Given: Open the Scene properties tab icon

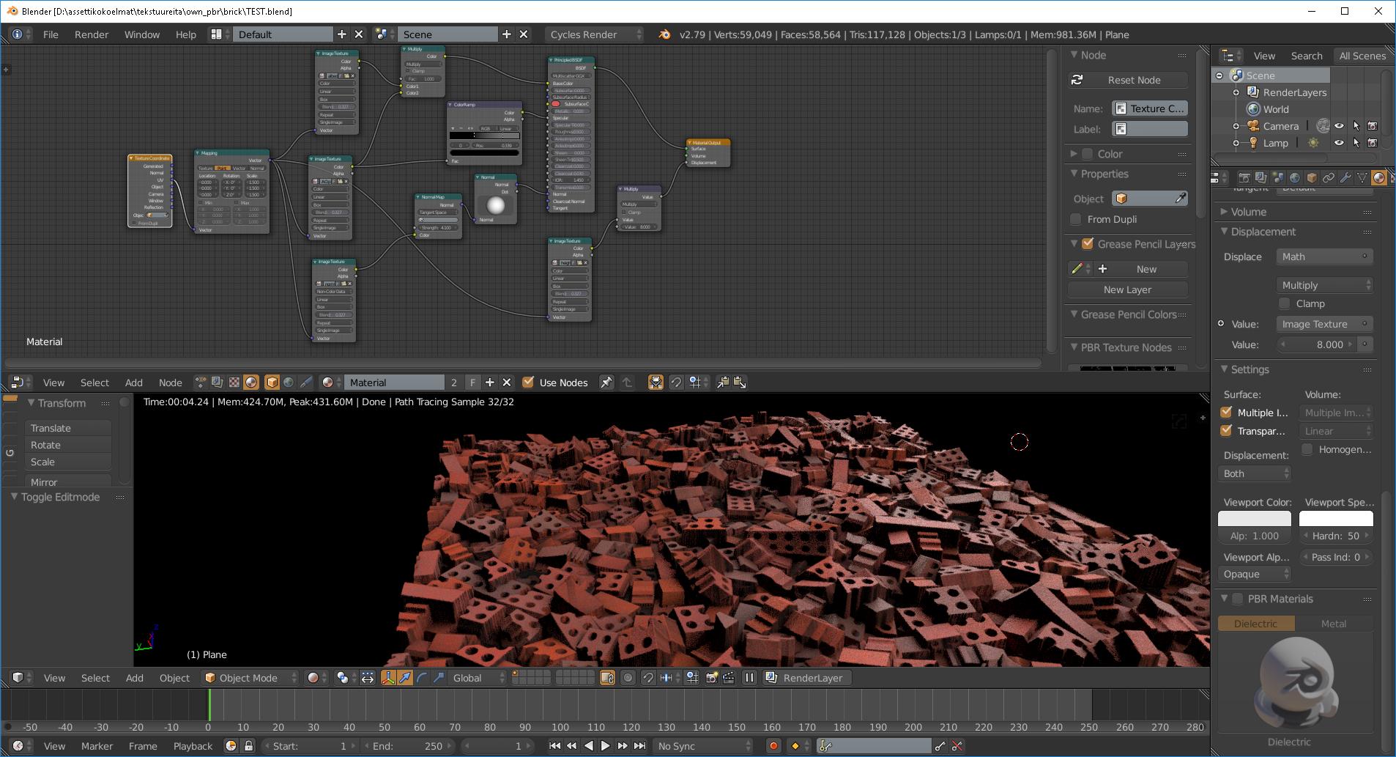Looking at the screenshot, I should pyautogui.click(x=1278, y=178).
